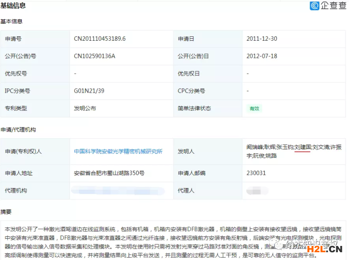This screenshot has height=260, width=349.
Task: Click applicant address 安徽省合肥市蜀山湖路350号
Action: (109, 173)
